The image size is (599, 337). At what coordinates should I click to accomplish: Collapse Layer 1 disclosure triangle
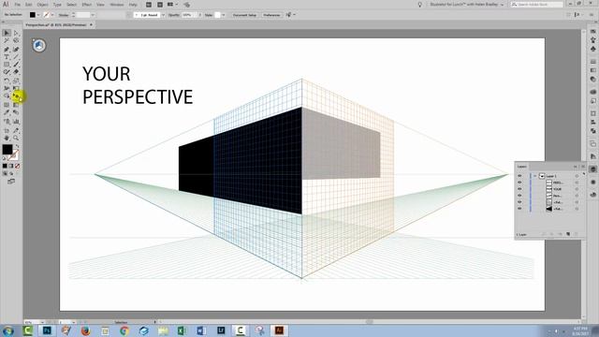click(535, 176)
